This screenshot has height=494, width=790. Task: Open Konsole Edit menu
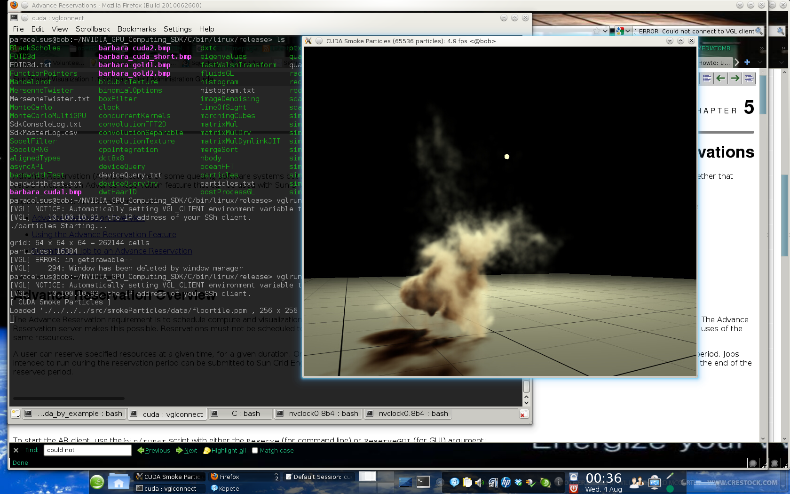(38, 29)
